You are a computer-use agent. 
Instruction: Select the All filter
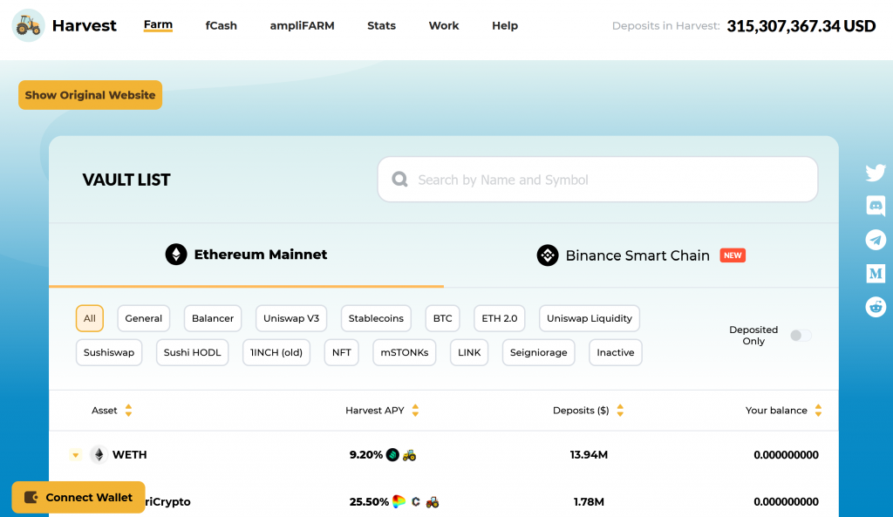[90, 318]
